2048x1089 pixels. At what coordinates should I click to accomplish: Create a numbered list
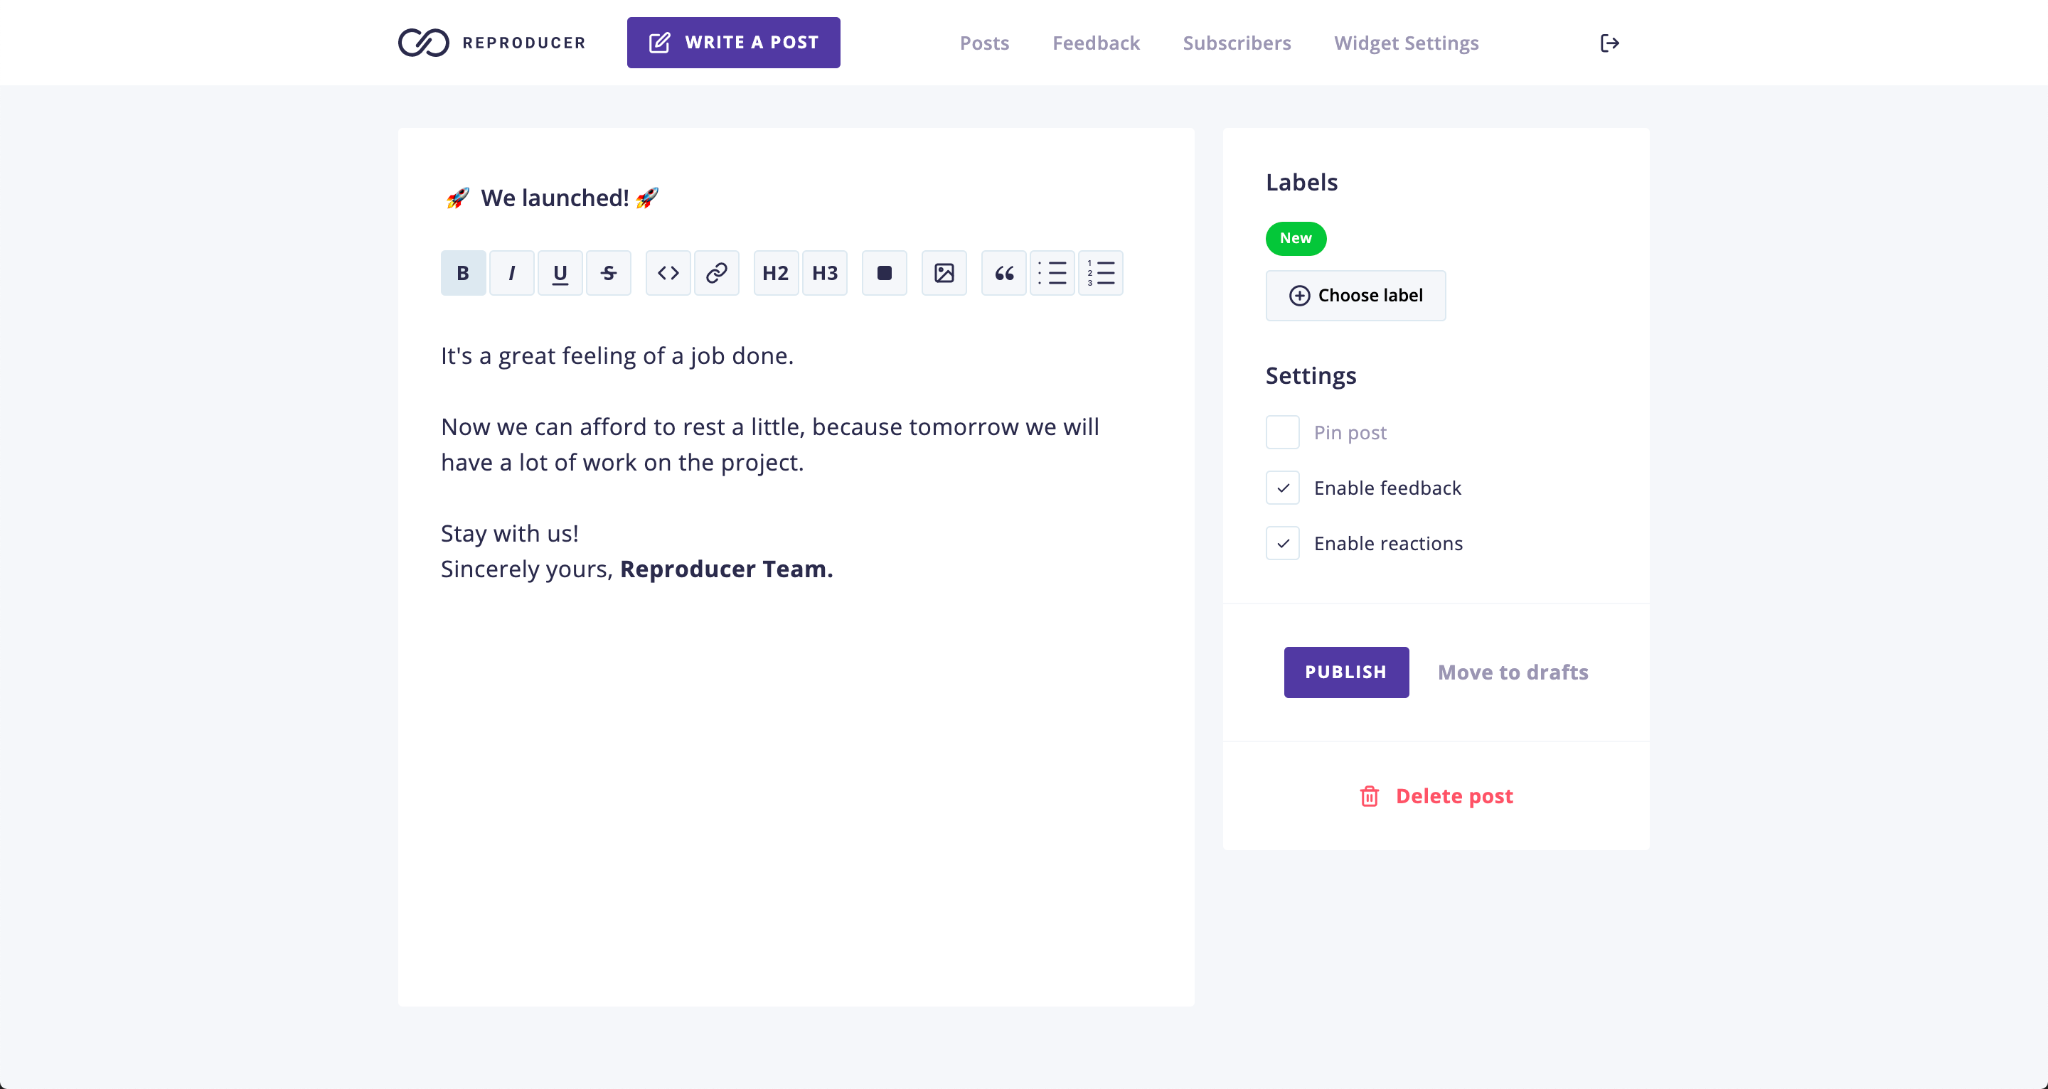(x=1100, y=273)
